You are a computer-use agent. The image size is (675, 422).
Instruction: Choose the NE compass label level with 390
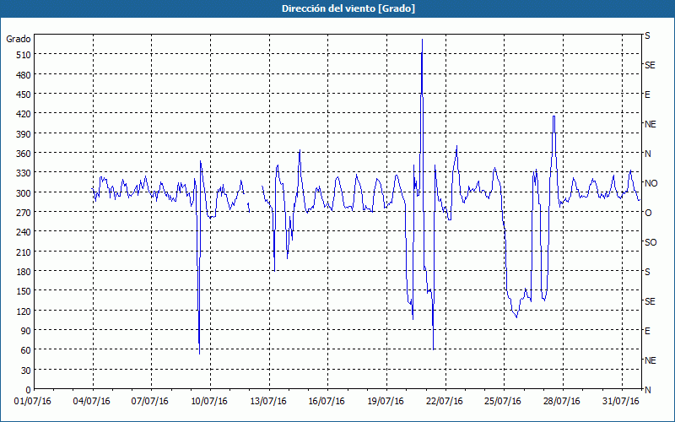(x=651, y=124)
